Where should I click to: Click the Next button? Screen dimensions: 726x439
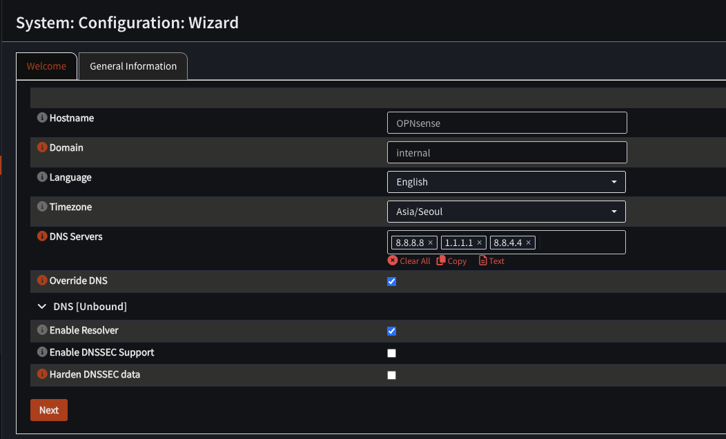(49, 410)
